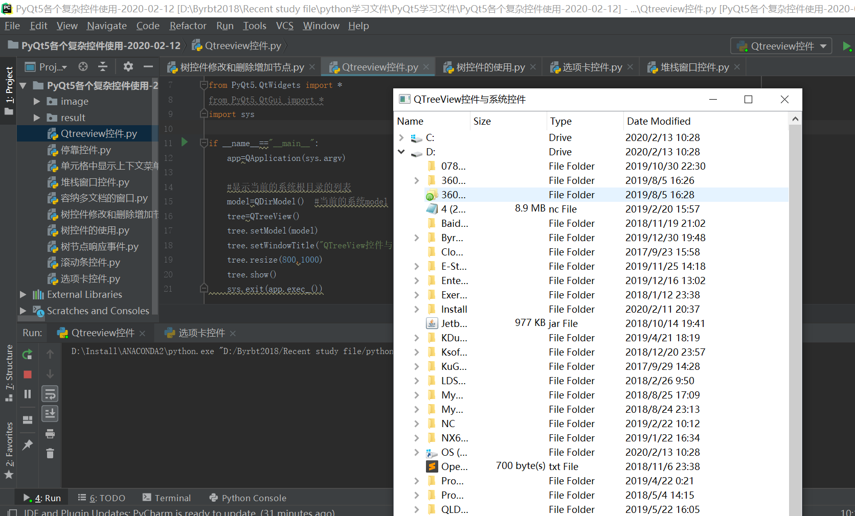Toggle the Terminal tool window button
This screenshot has height=516, width=855.
tap(167, 498)
